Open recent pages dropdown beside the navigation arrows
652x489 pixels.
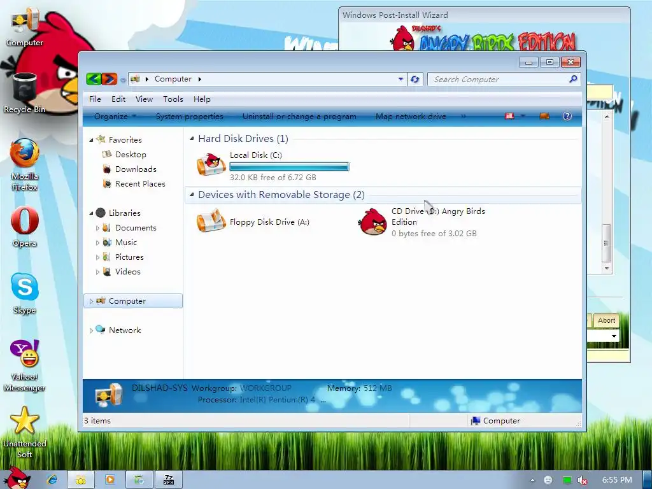tap(123, 80)
